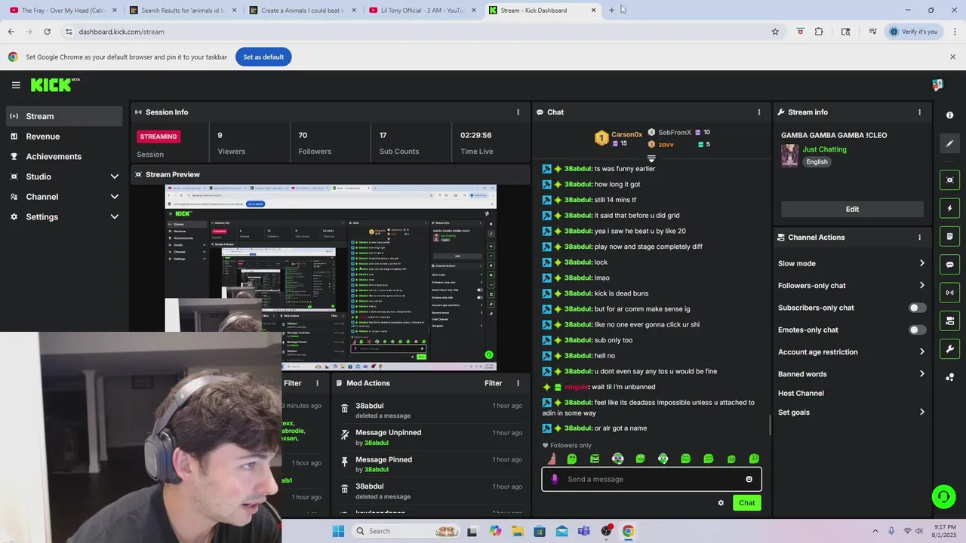Image resolution: width=966 pixels, height=543 pixels.
Task: Select Stream in left navigation
Action: click(64, 116)
